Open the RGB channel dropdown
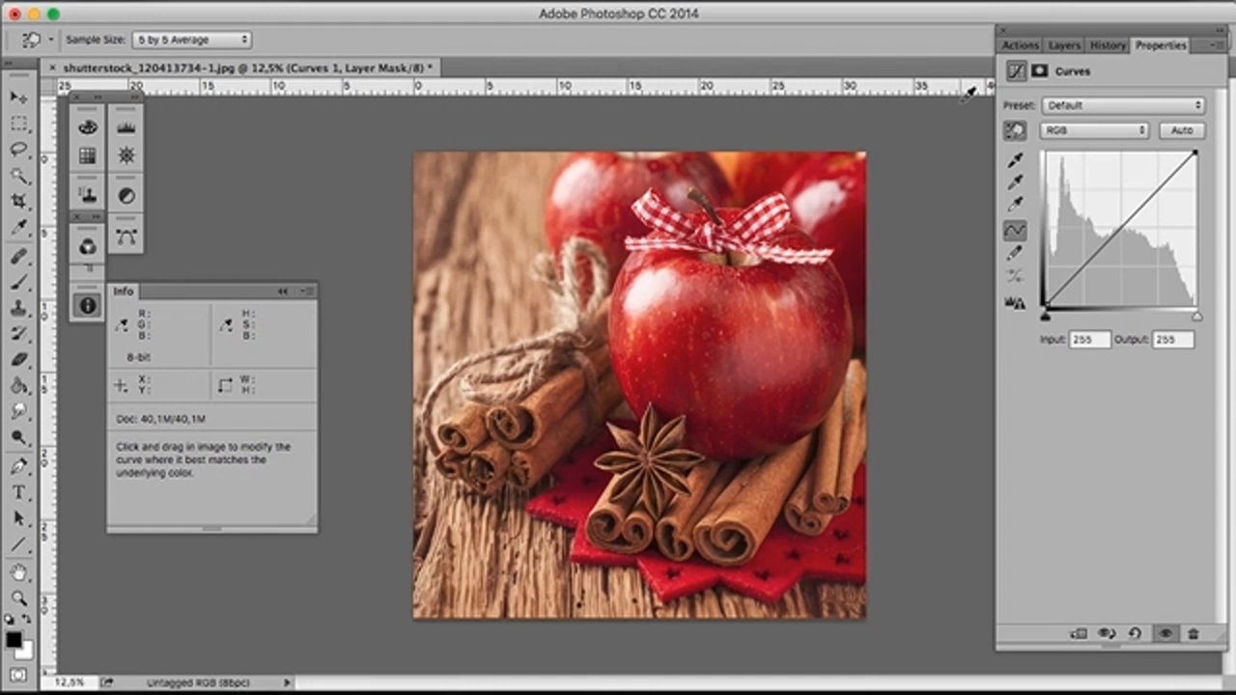The width and height of the screenshot is (1236, 695). [1095, 130]
